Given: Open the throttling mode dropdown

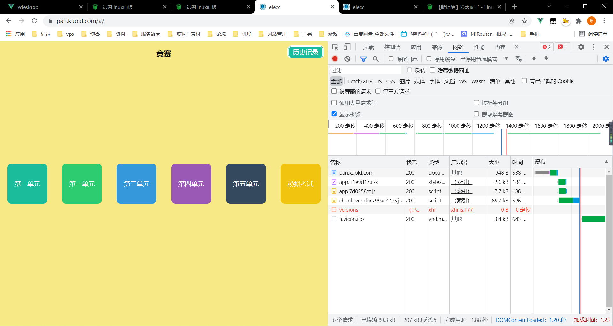Looking at the screenshot, I should tap(484, 59).
